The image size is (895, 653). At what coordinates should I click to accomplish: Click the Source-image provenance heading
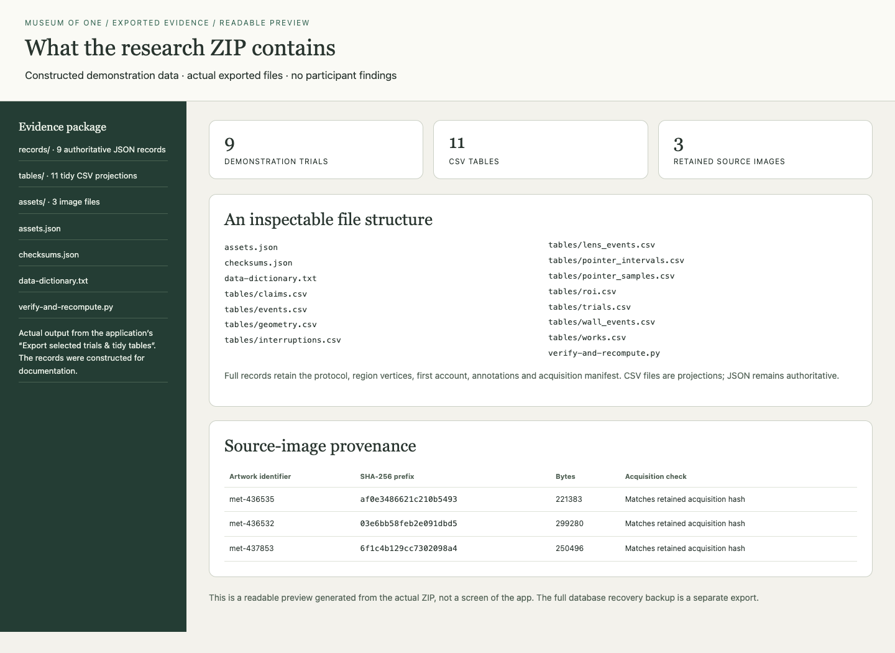click(320, 446)
